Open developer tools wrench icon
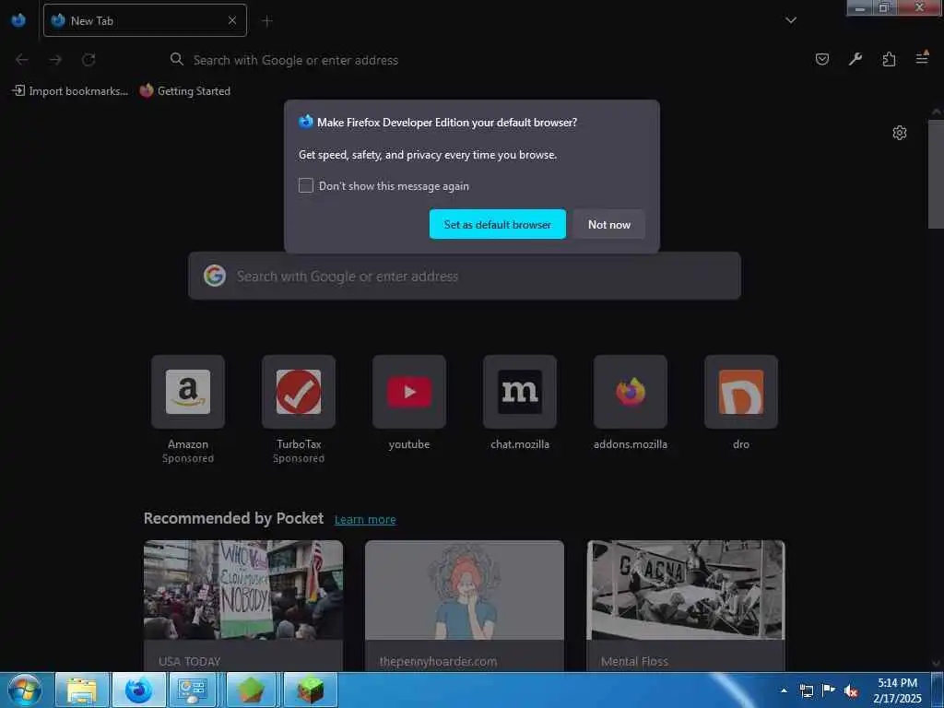Viewport: 944px width, 708px height. [x=855, y=59]
